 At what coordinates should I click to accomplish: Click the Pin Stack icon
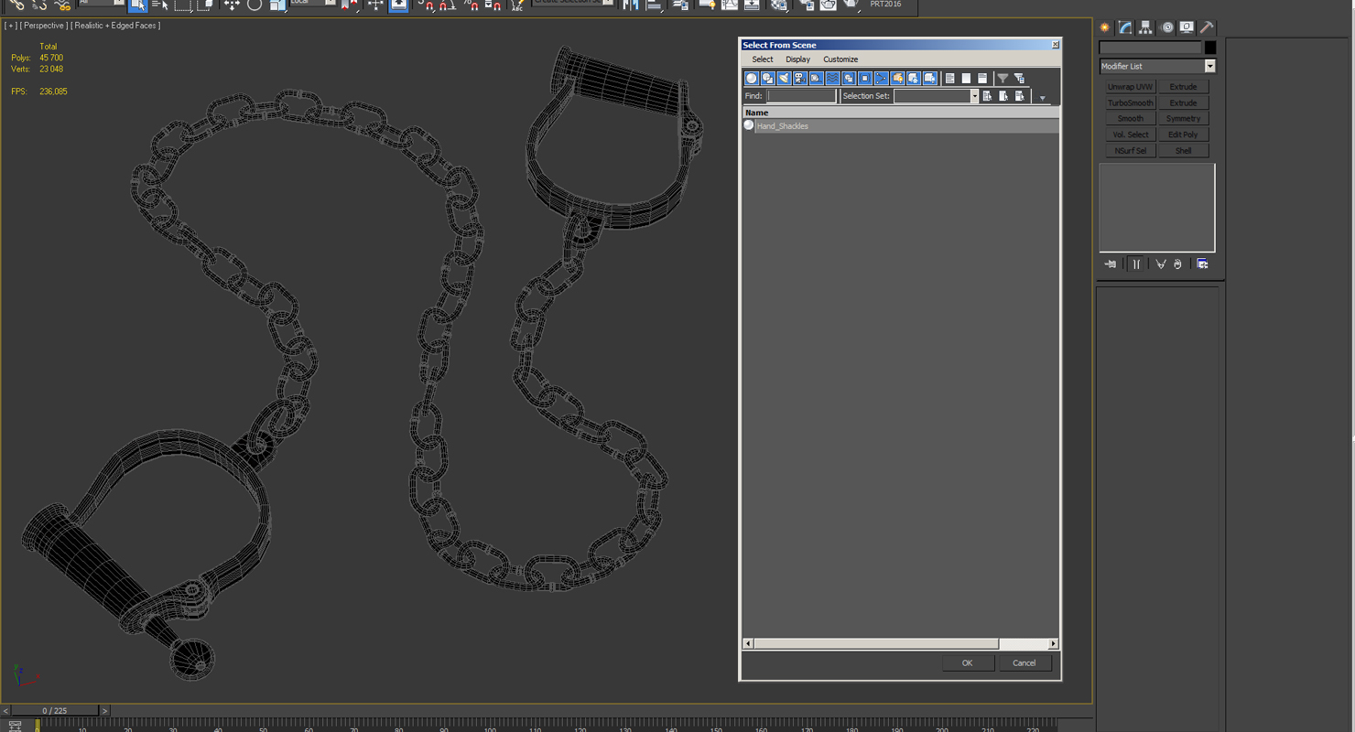point(1111,264)
